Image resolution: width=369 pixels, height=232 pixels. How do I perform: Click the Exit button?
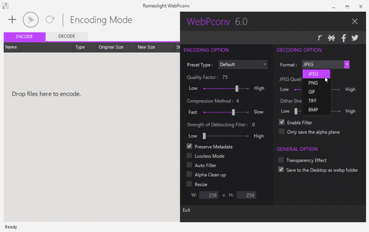tap(187, 210)
